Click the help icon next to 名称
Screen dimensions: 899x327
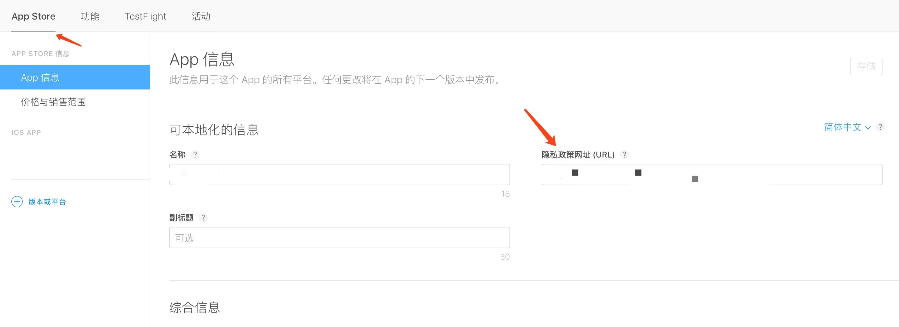pyautogui.click(x=195, y=155)
